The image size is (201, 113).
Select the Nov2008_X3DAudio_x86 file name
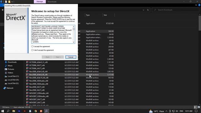click(x=39, y=84)
